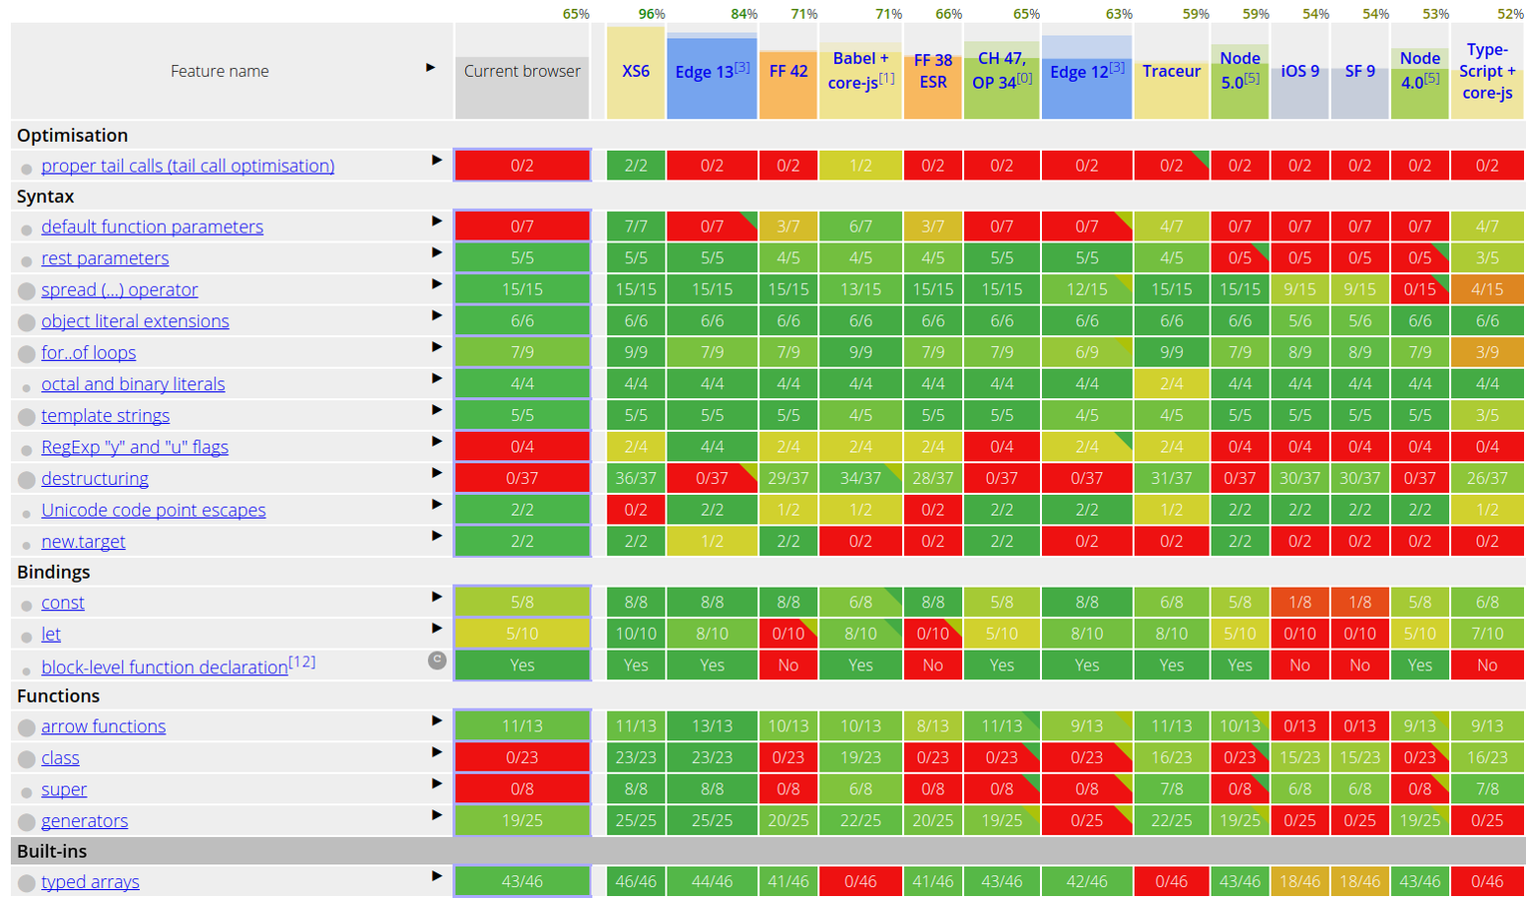The height and width of the screenshot is (898, 1526).
Task: Expand the default function parameters row
Action: [x=436, y=221]
